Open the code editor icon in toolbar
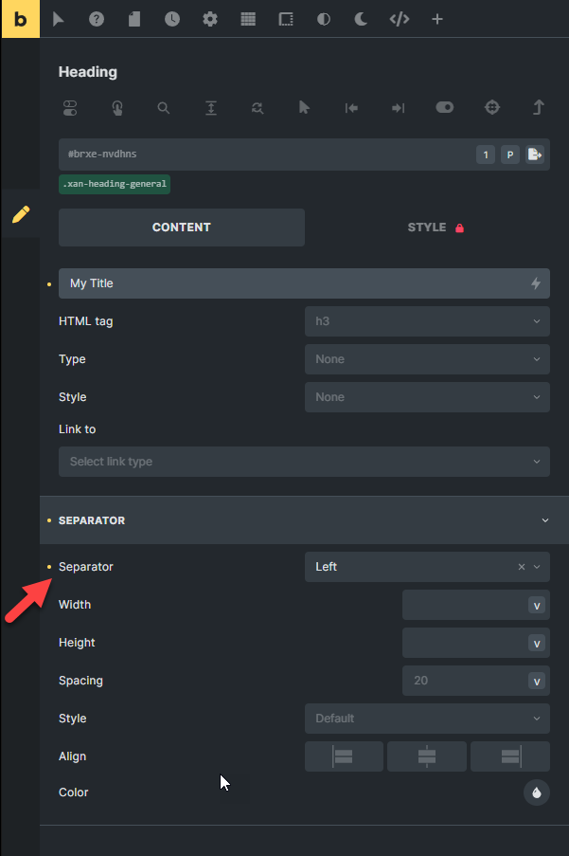 399,19
